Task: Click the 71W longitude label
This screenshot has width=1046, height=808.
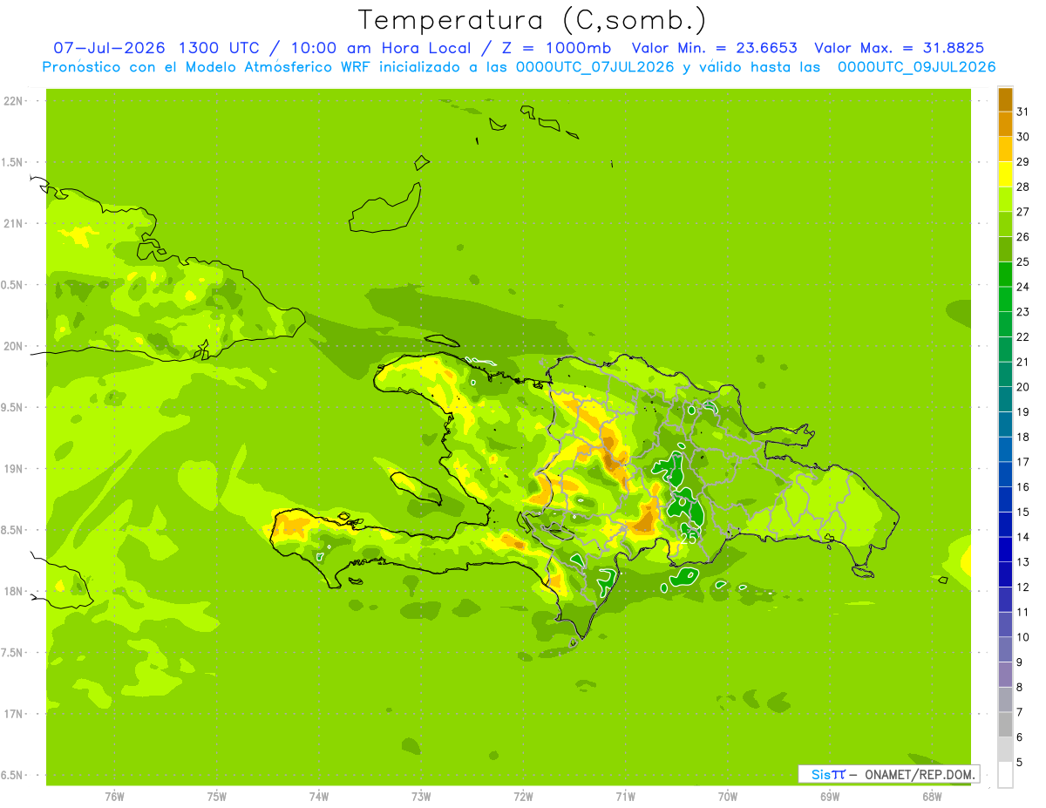Action: tap(625, 797)
